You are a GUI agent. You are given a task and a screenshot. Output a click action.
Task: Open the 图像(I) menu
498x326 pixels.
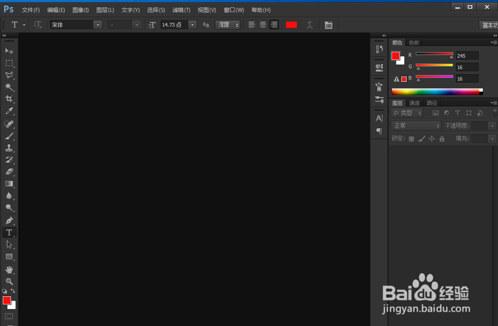[x=81, y=10]
